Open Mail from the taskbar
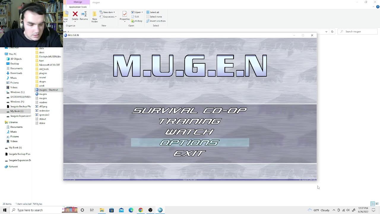Screen dimensions: 380x214 pos(121,210)
